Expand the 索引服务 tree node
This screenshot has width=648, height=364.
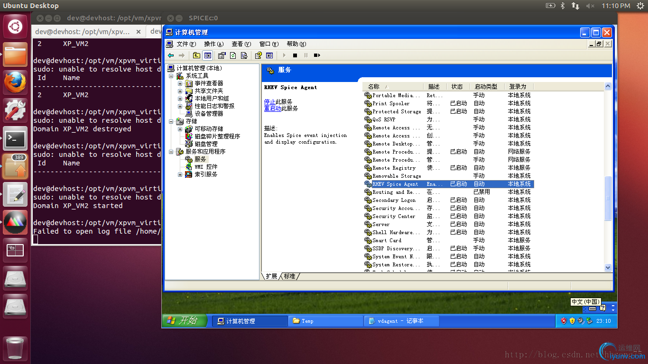180,174
